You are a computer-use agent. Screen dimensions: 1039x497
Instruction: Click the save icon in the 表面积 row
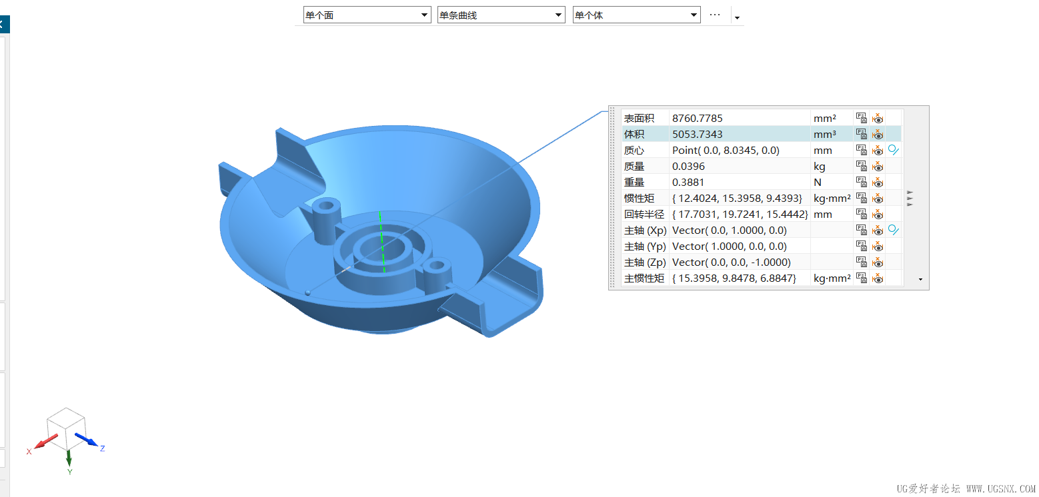(862, 118)
